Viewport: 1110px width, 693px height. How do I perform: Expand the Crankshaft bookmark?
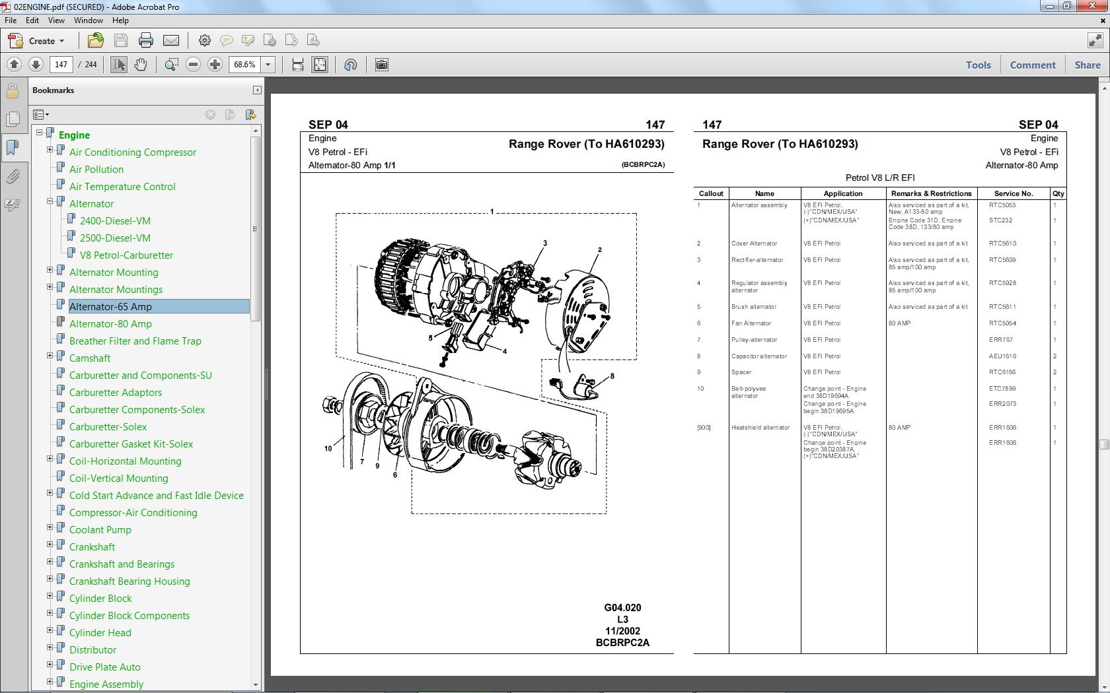(x=50, y=544)
